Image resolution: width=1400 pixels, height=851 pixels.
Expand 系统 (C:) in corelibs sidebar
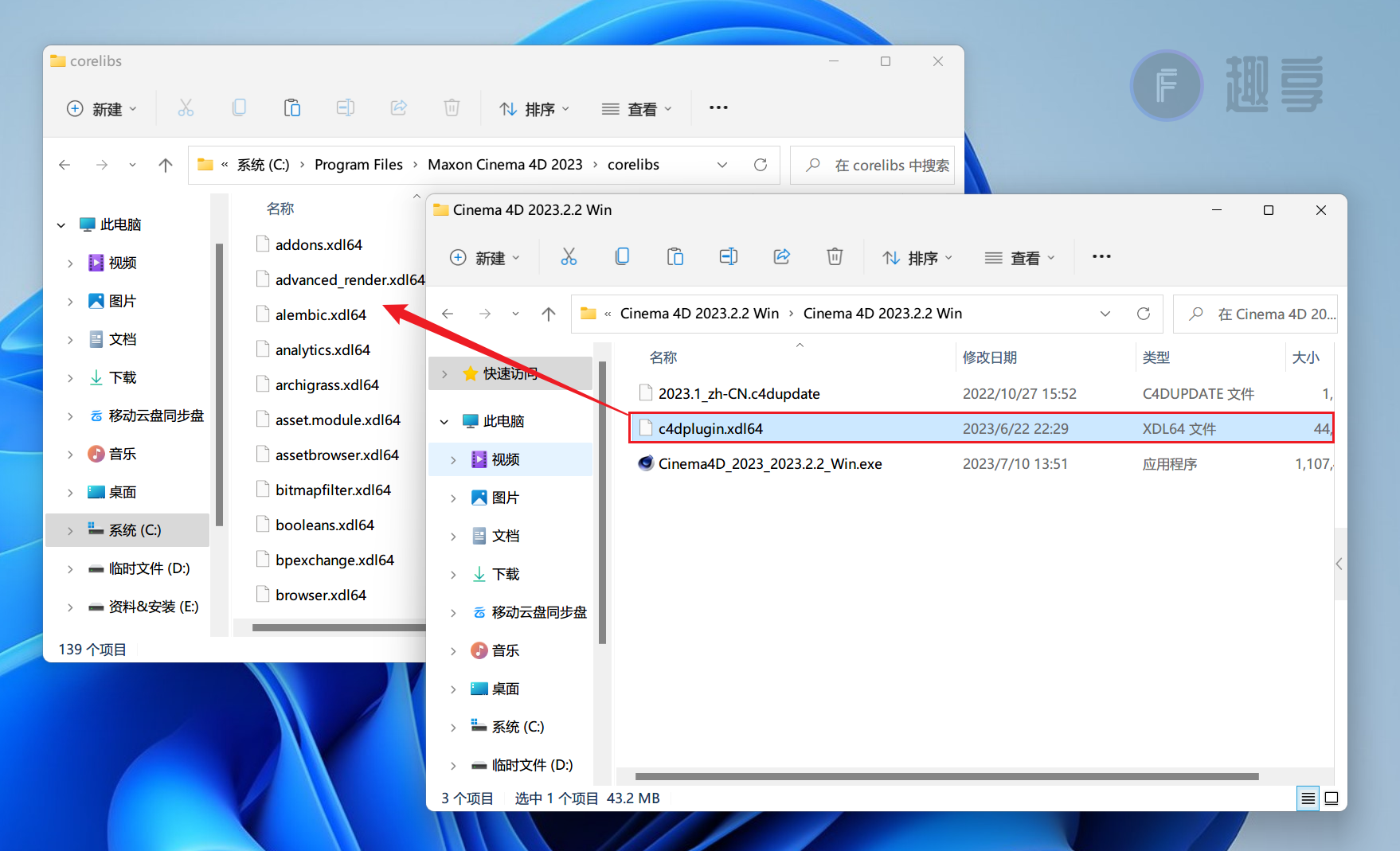(x=70, y=530)
